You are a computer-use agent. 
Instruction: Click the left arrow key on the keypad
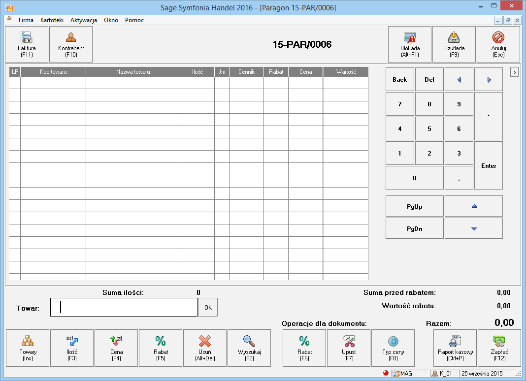[x=459, y=79]
